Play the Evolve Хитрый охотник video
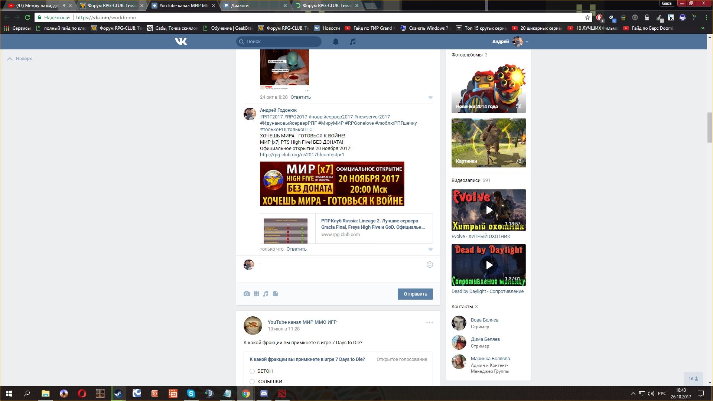713x401 pixels. [489, 210]
